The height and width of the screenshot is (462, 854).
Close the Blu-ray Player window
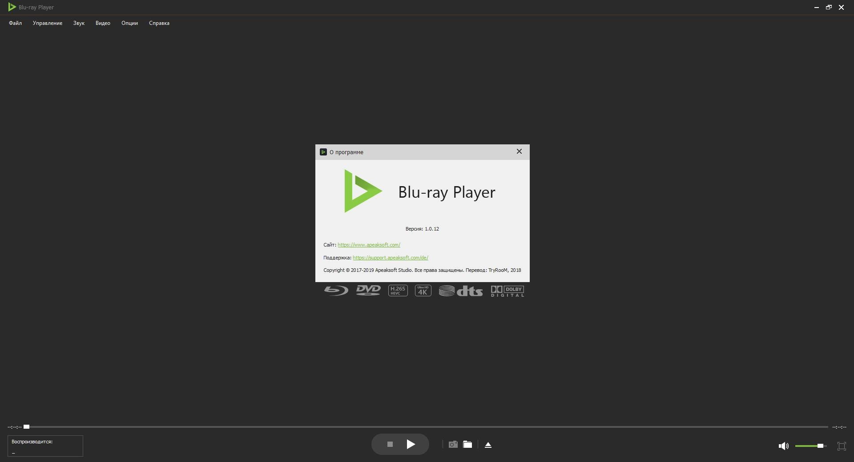coord(841,8)
